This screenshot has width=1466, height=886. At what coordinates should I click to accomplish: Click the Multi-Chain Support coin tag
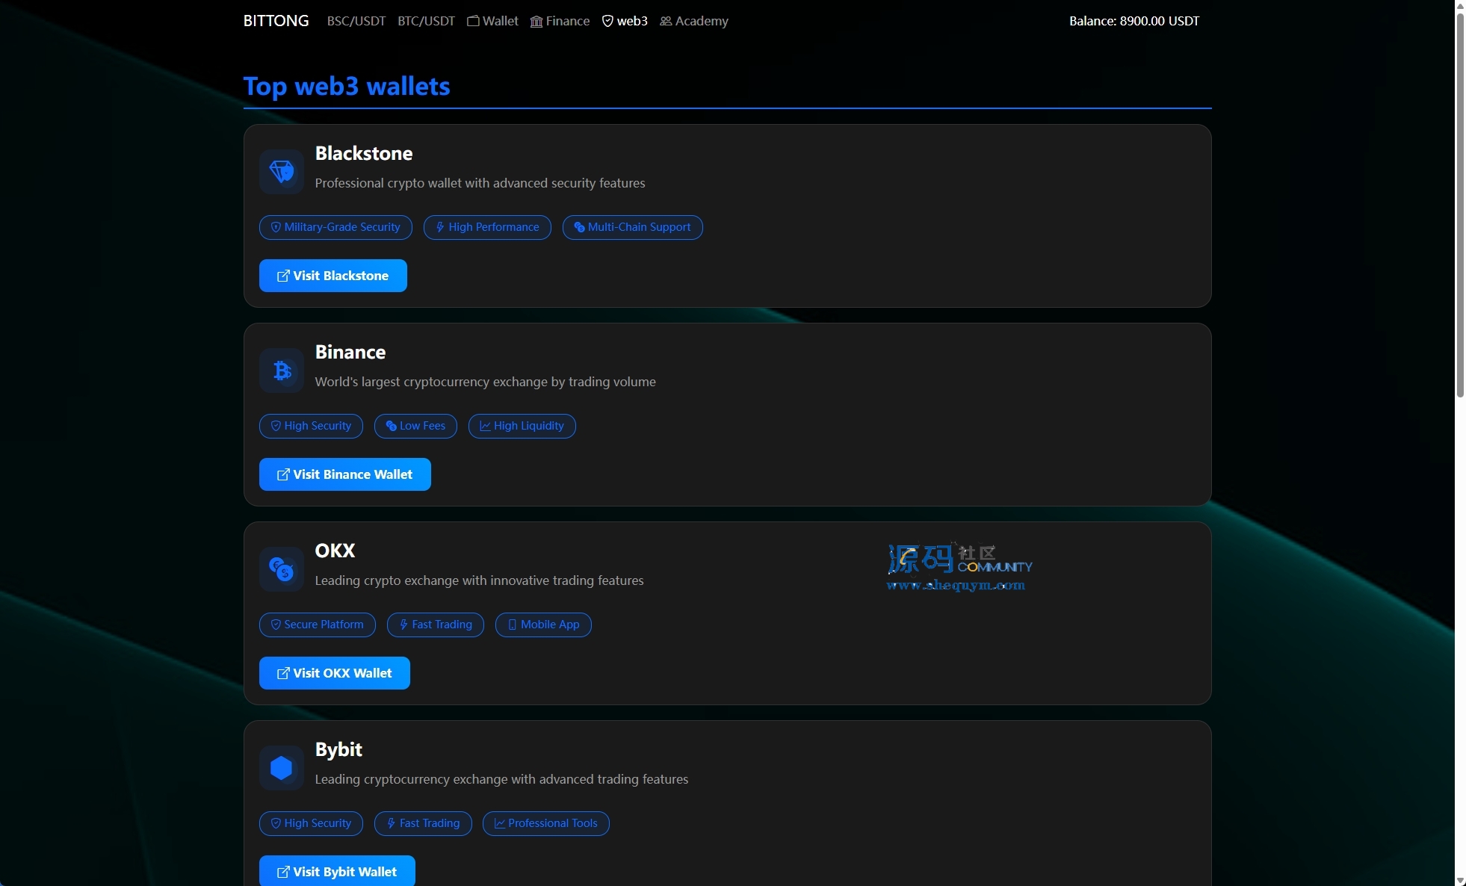point(632,227)
